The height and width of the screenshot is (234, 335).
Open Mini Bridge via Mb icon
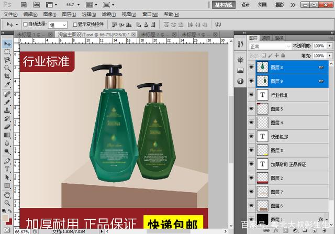(37, 5)
